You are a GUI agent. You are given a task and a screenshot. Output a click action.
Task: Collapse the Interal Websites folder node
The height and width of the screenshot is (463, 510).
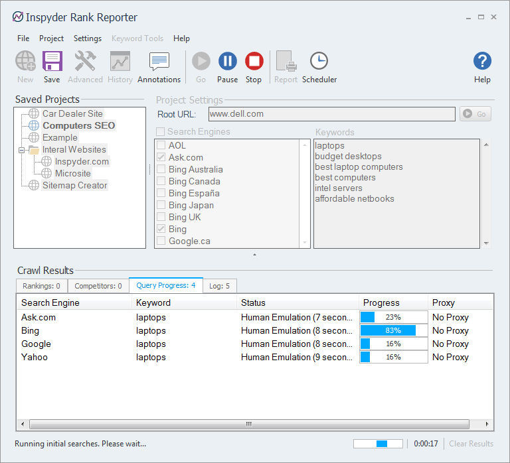21,150
